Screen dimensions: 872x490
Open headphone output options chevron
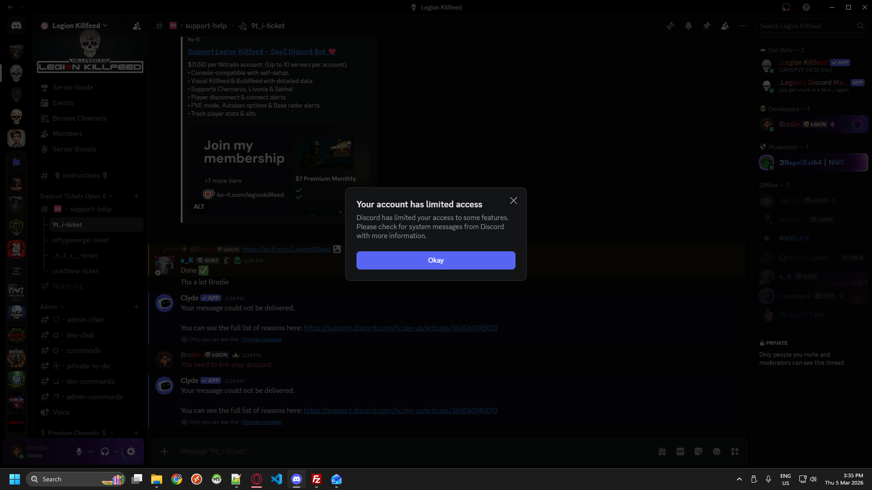click(x=116, y=451)
